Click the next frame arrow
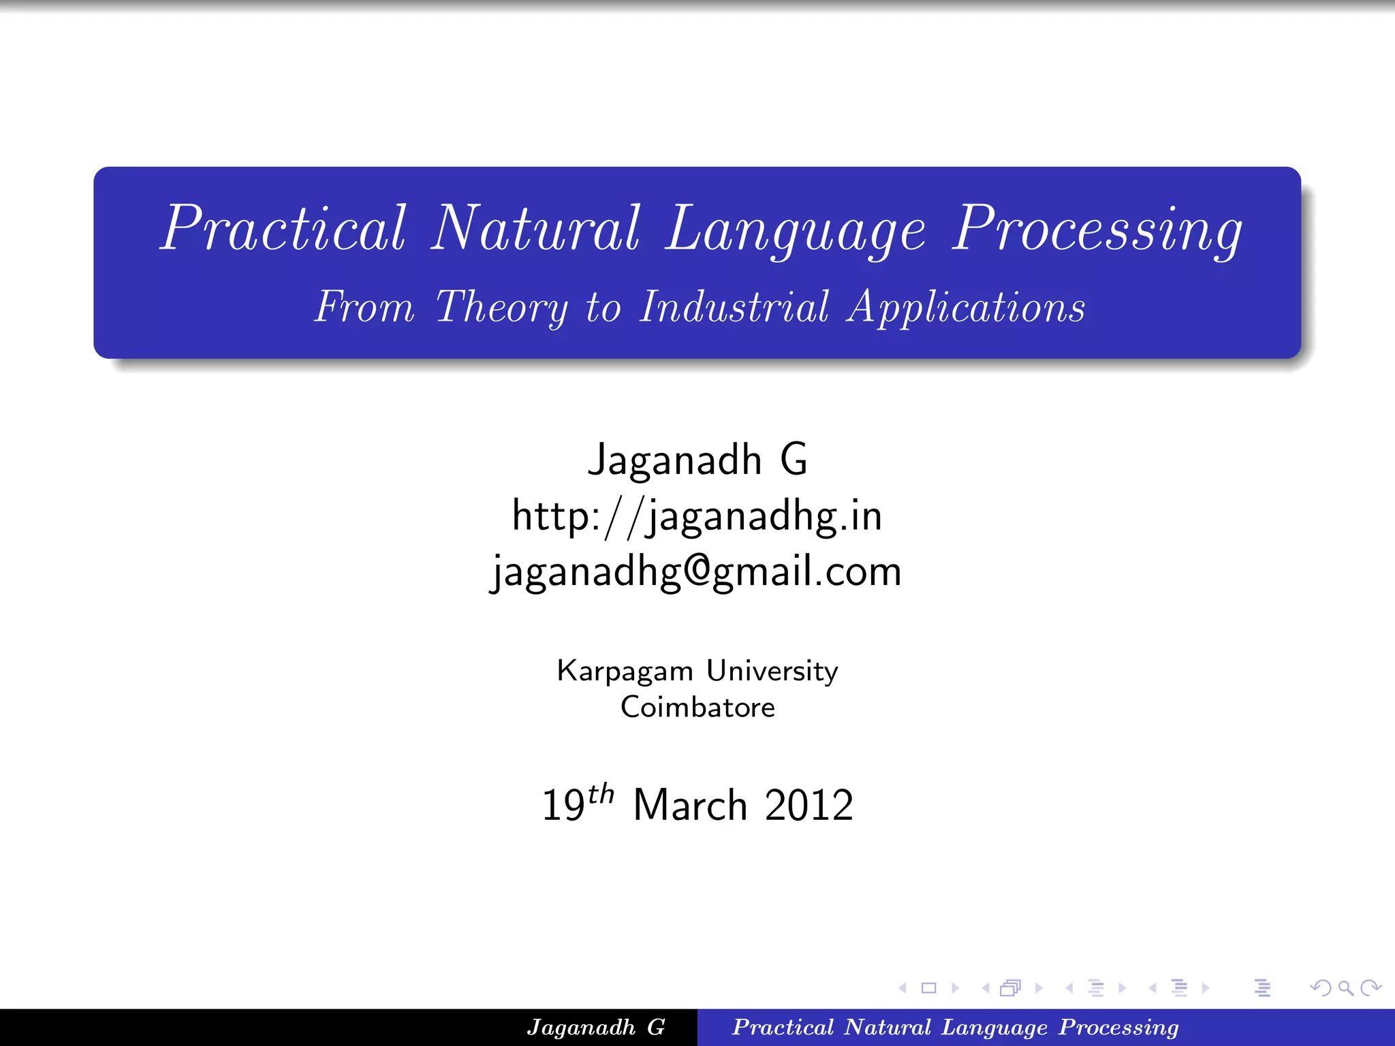The width and height of the screenshot is (1395, 1046). [x=1039, y=988]
